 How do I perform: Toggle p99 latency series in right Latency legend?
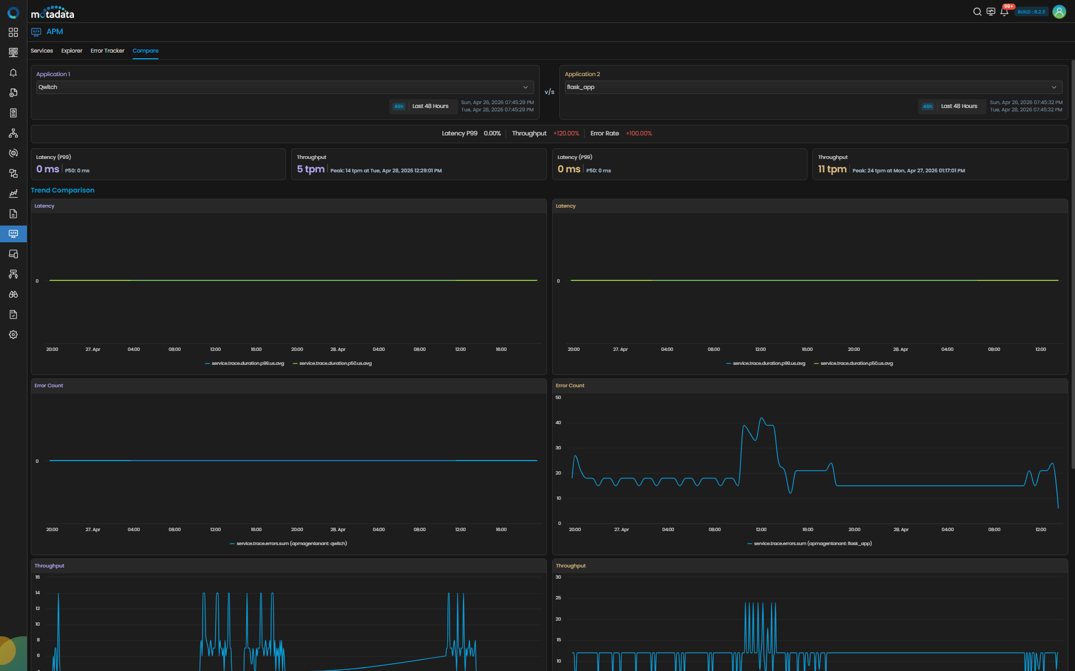[x=766, y=363]
